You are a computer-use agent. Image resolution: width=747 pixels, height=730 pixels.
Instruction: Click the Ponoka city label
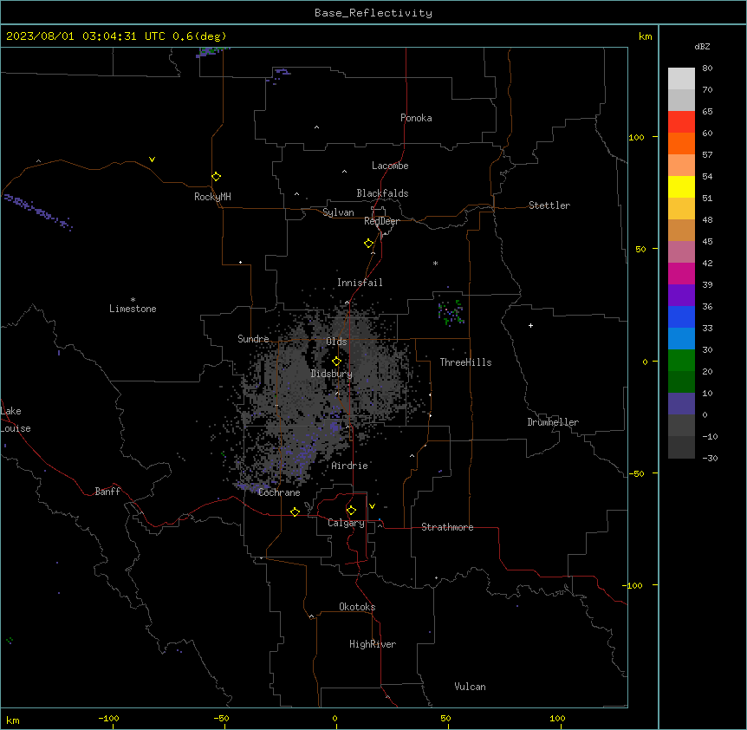pos(416,118)
